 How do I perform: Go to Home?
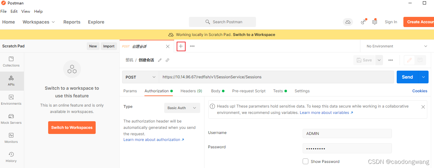click(9, 22)
